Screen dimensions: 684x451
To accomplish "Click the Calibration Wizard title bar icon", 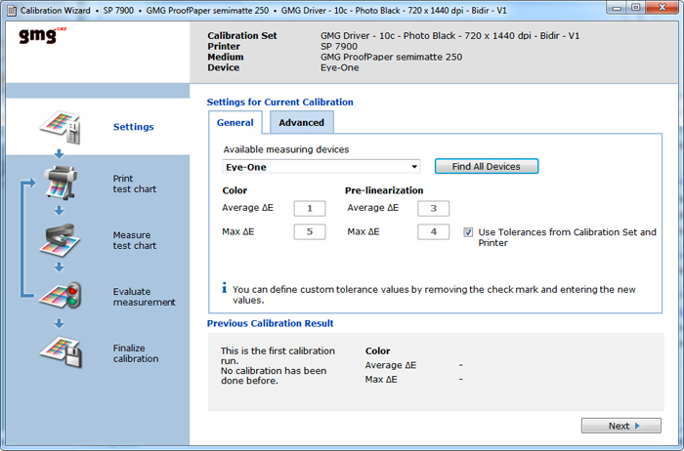I will (x=12, y=10).
